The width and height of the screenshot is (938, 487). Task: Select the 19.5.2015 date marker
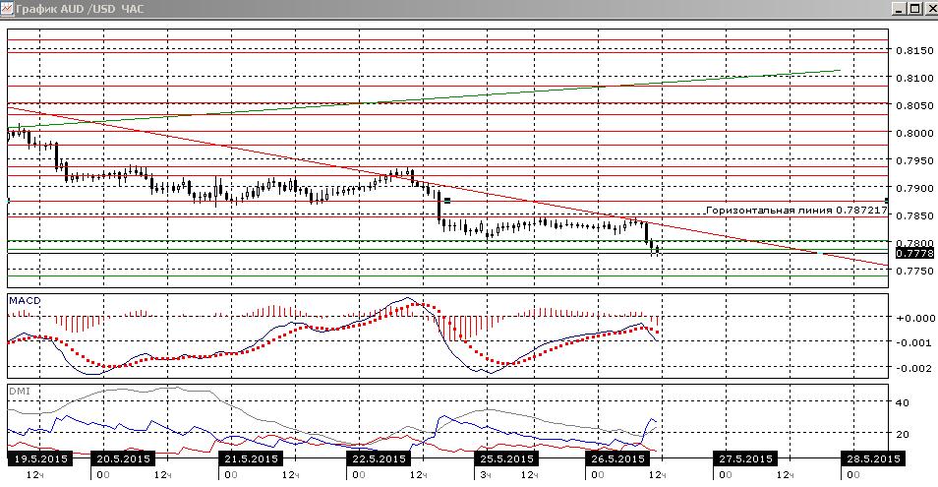click(40, 458)
